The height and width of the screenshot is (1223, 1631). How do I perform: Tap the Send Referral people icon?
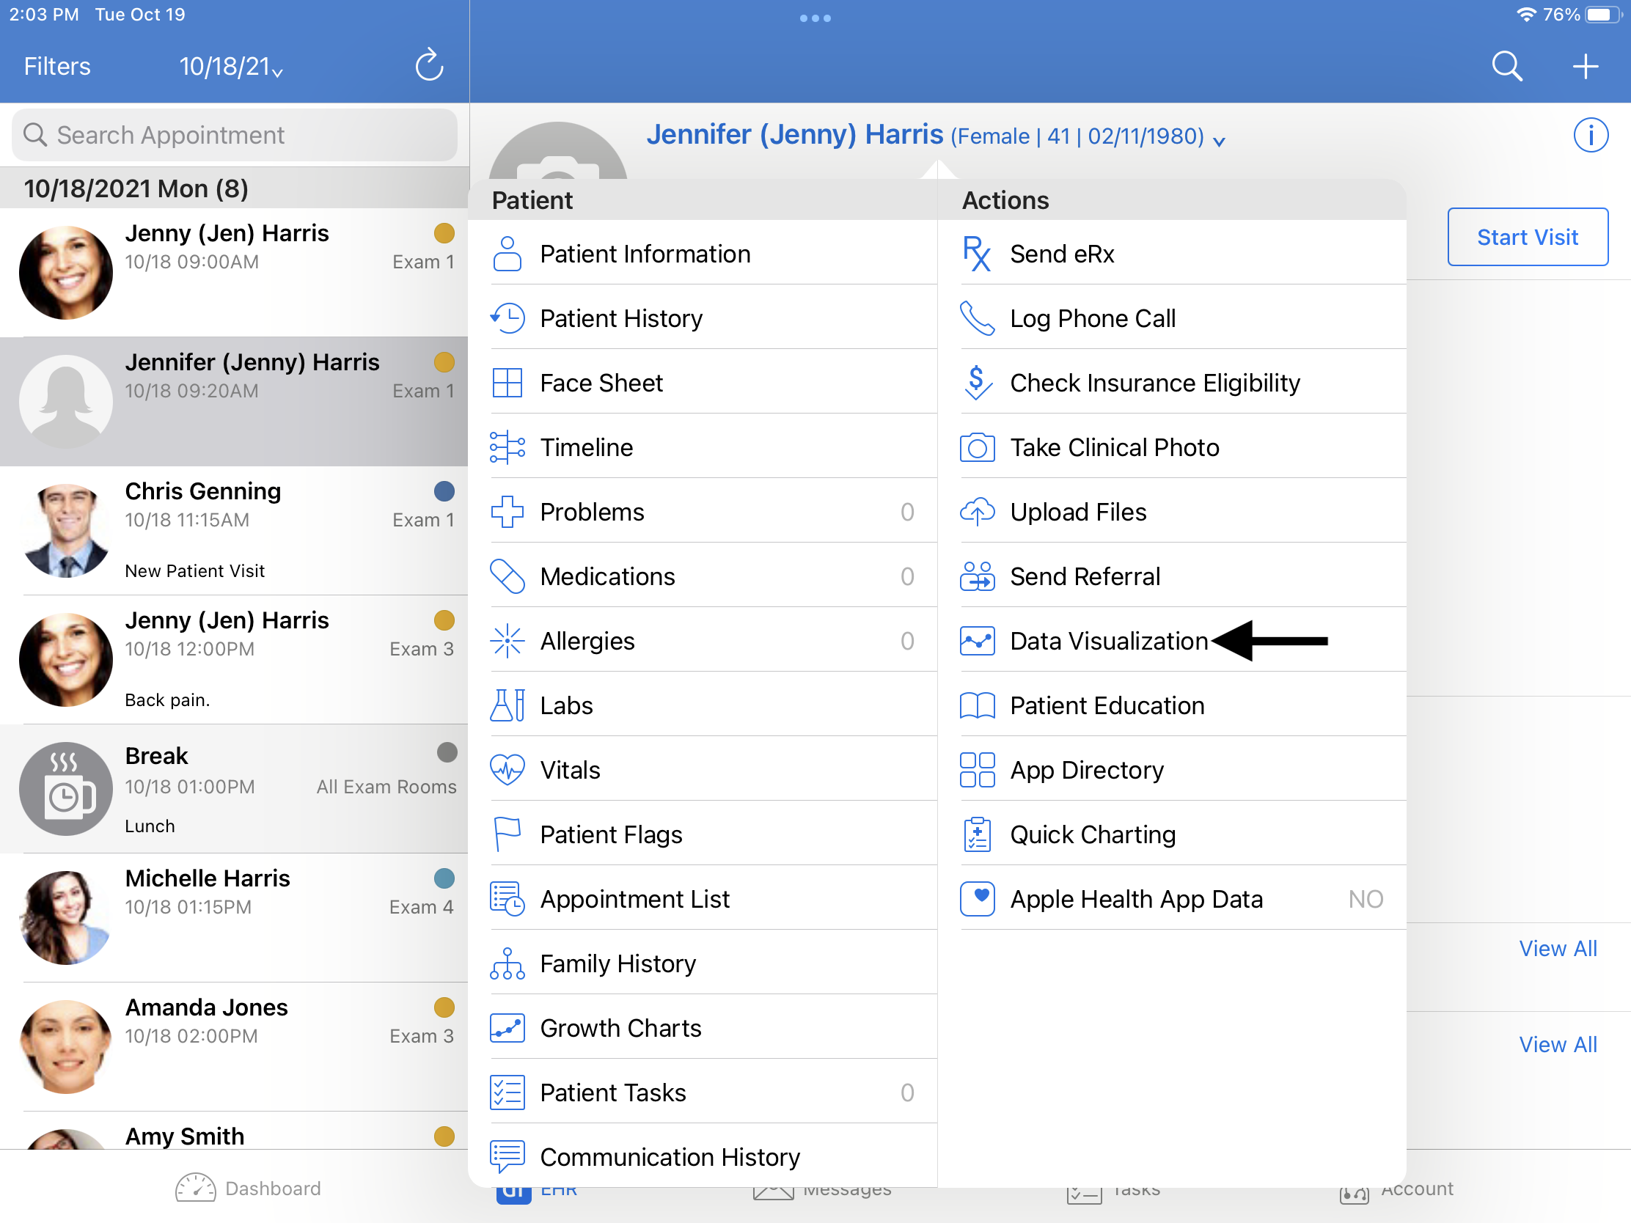(977, 576)
